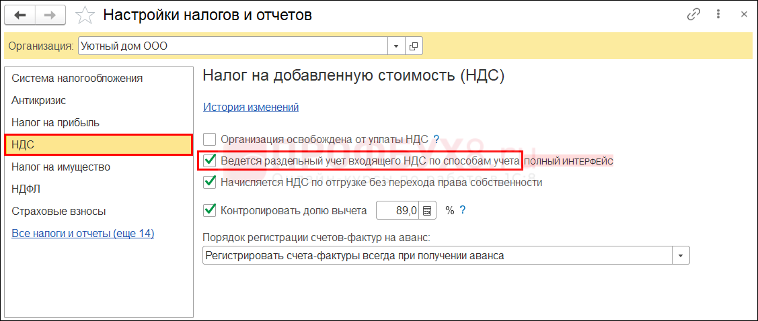Click the Уютный дом ООО organization field
This screenshot has height=321, width=758.
tap(233, 46)
